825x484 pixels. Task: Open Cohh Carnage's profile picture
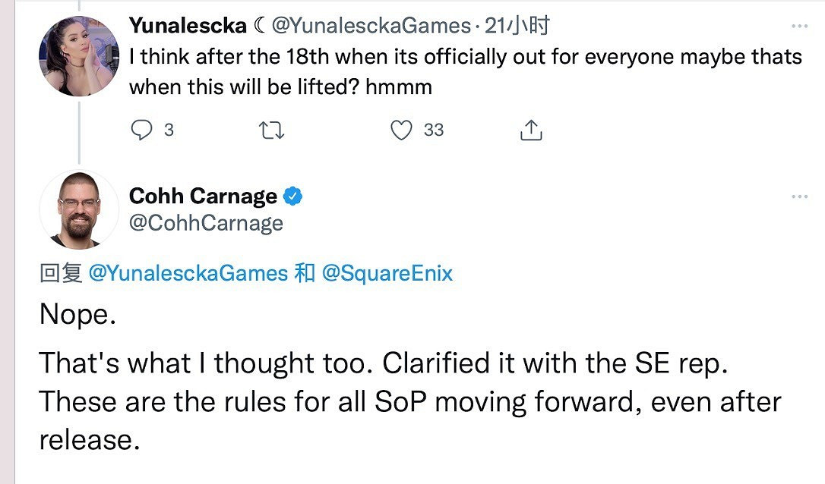79,209
